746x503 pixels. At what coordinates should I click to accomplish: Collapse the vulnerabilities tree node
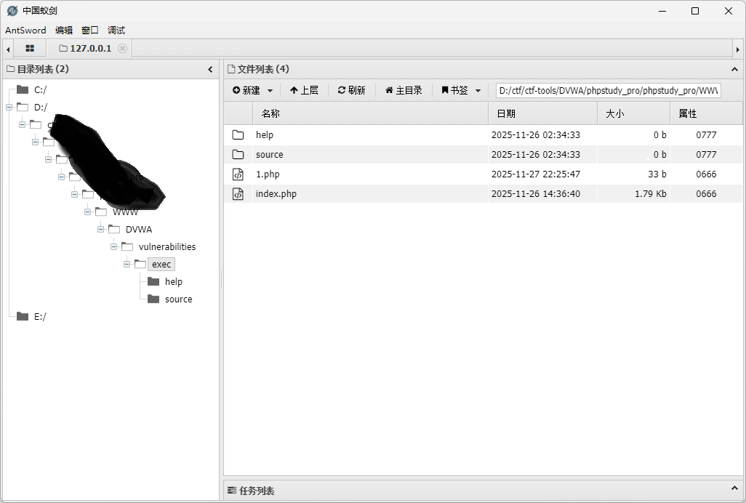click(x=113, y=246)
